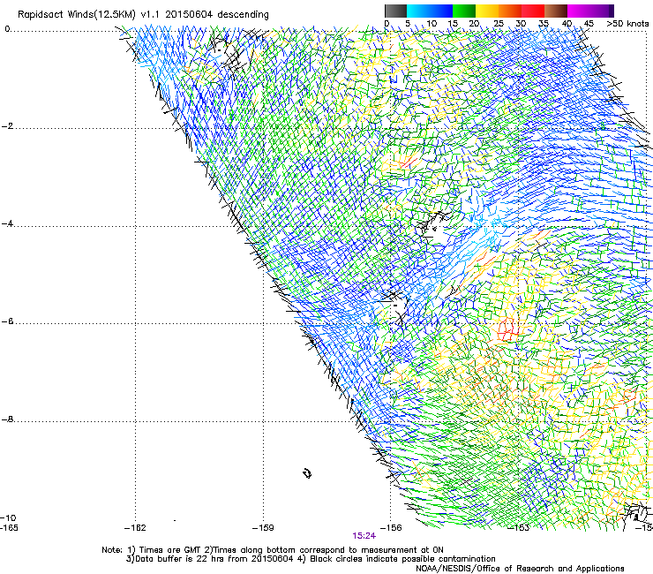
Task: Click the '-10' latitude axis label
Action: [x=8, y=518]
